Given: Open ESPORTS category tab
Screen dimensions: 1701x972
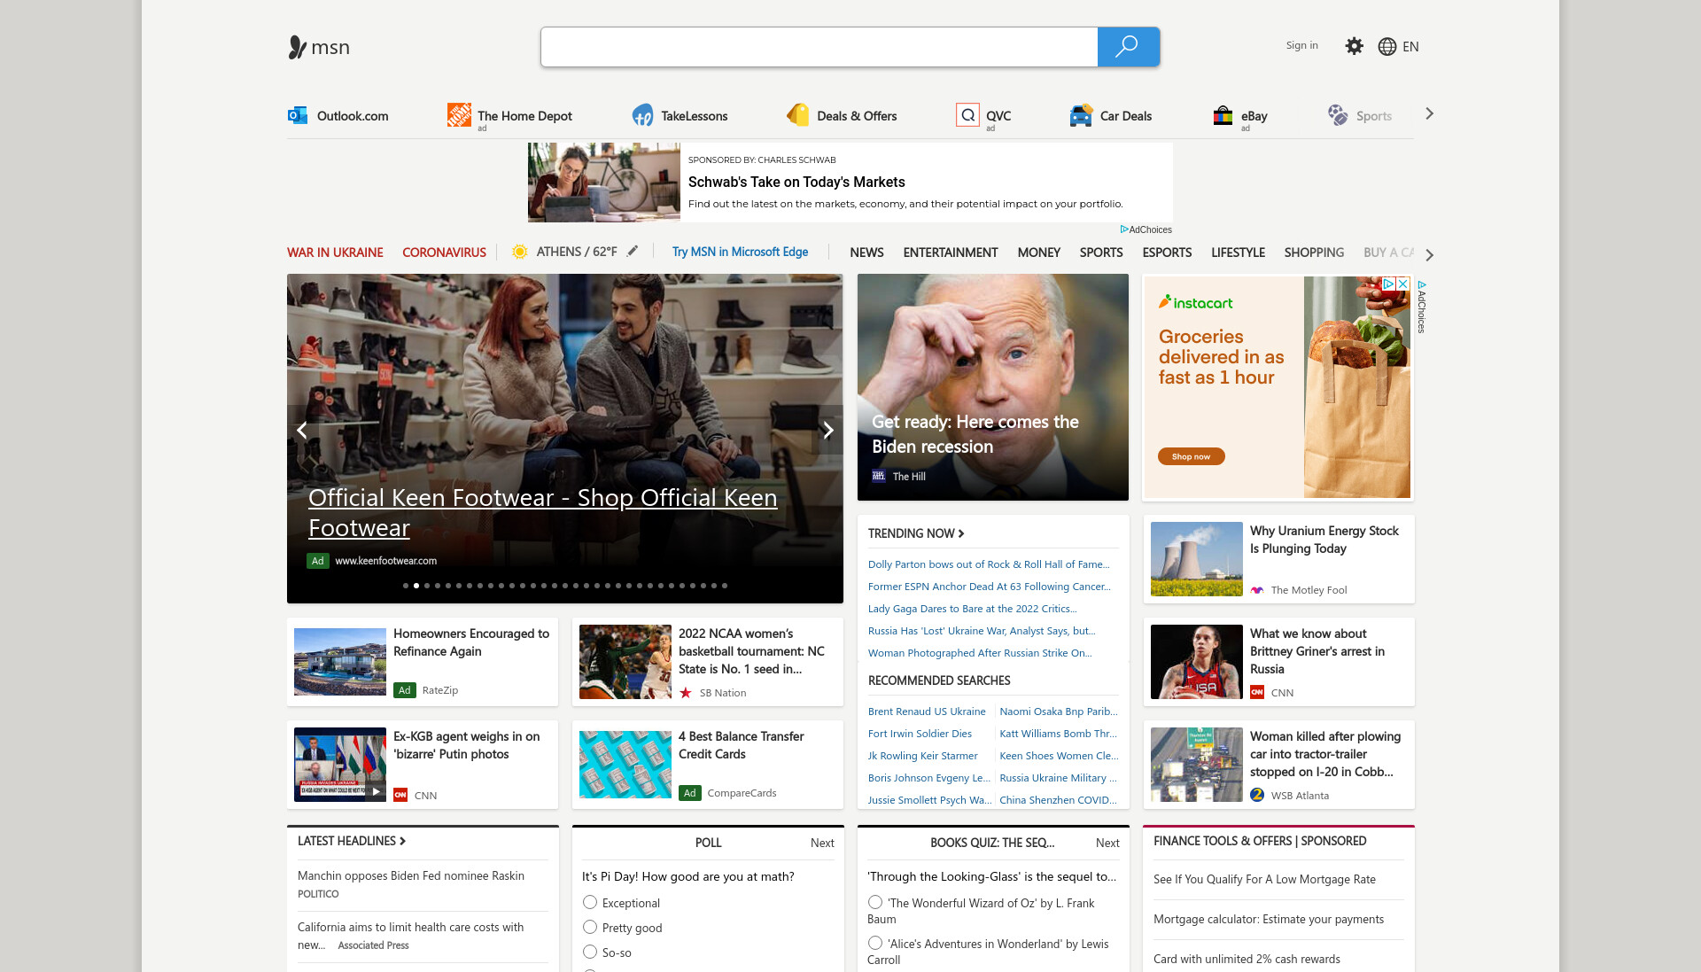Looking at the screenshot, I should [1167, 253].
